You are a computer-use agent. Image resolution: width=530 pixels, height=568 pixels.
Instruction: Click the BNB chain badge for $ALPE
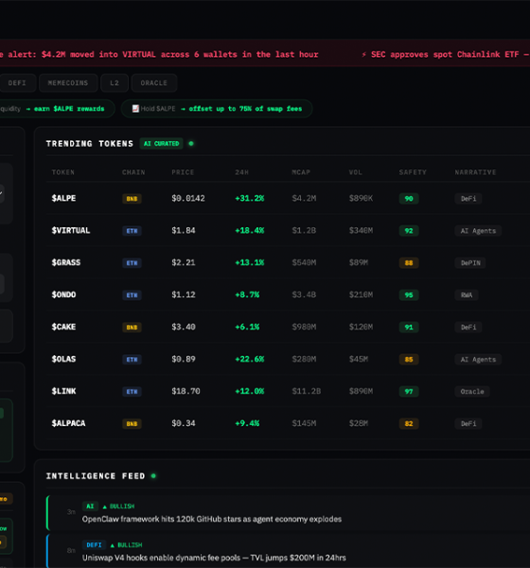[132, 199]
